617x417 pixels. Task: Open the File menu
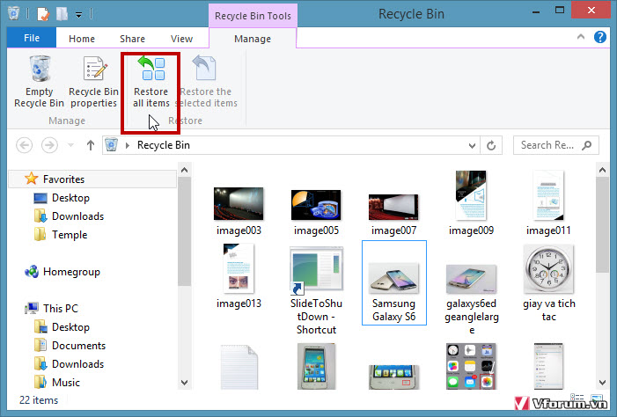pos(31,39)
